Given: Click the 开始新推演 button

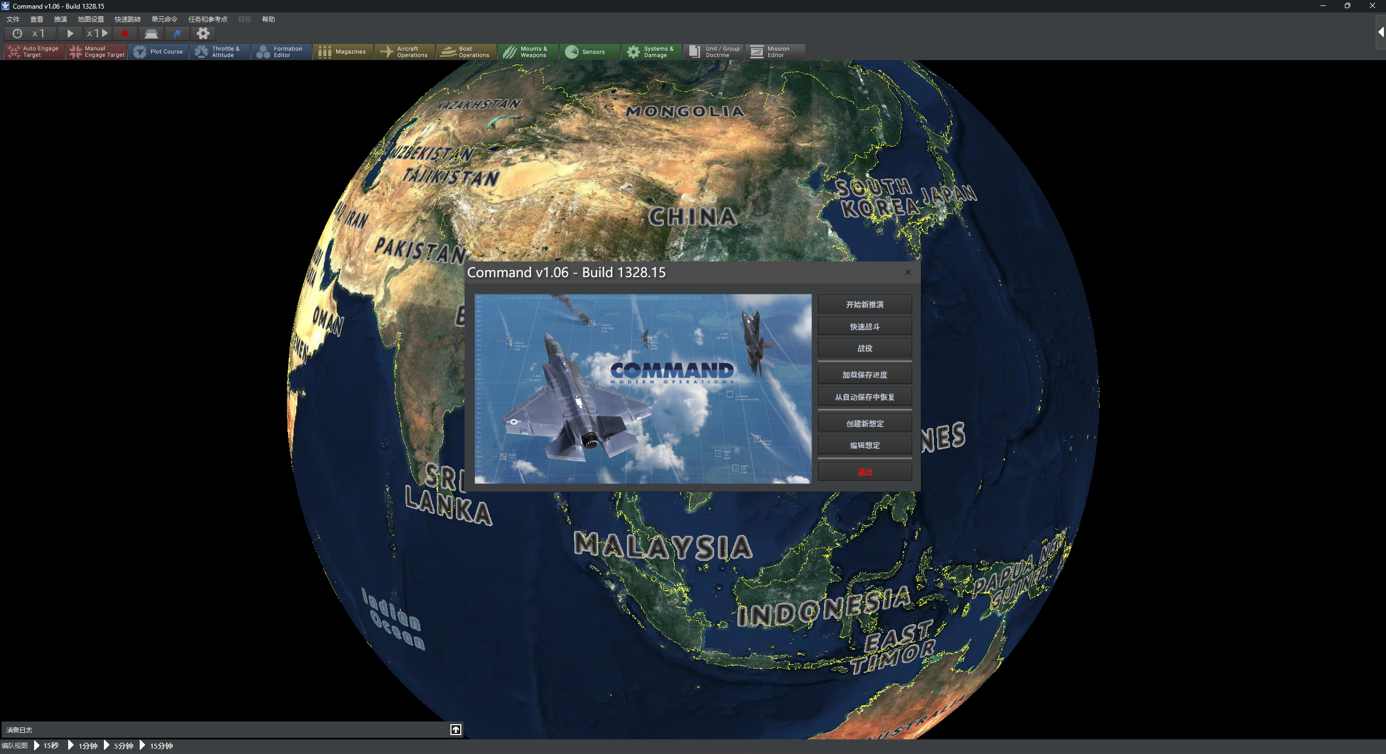Looking at the screenshot, I should (x=865, y=304).
